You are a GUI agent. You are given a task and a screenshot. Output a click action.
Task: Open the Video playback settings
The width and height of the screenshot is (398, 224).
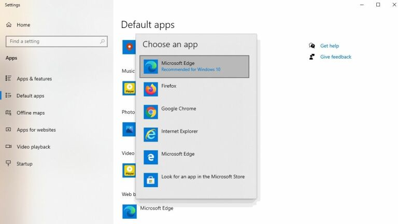pos(34,147)
